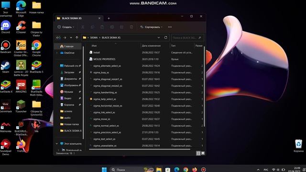Image resolution: width=306 pixels, height=172 pixels.
Task: Go up one folder with up arrow
Action: tap(77, 38)
